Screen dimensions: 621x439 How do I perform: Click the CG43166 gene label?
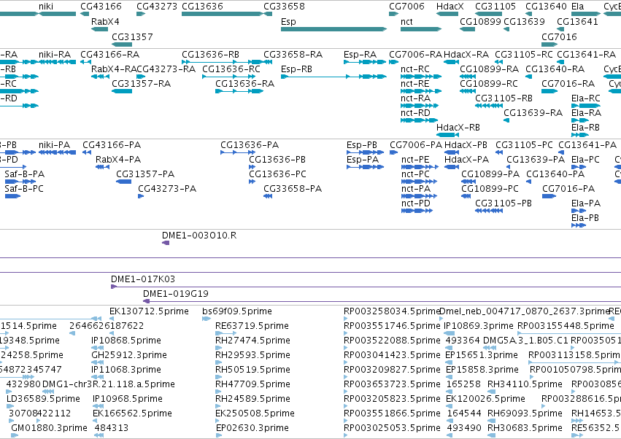(101, 7)
